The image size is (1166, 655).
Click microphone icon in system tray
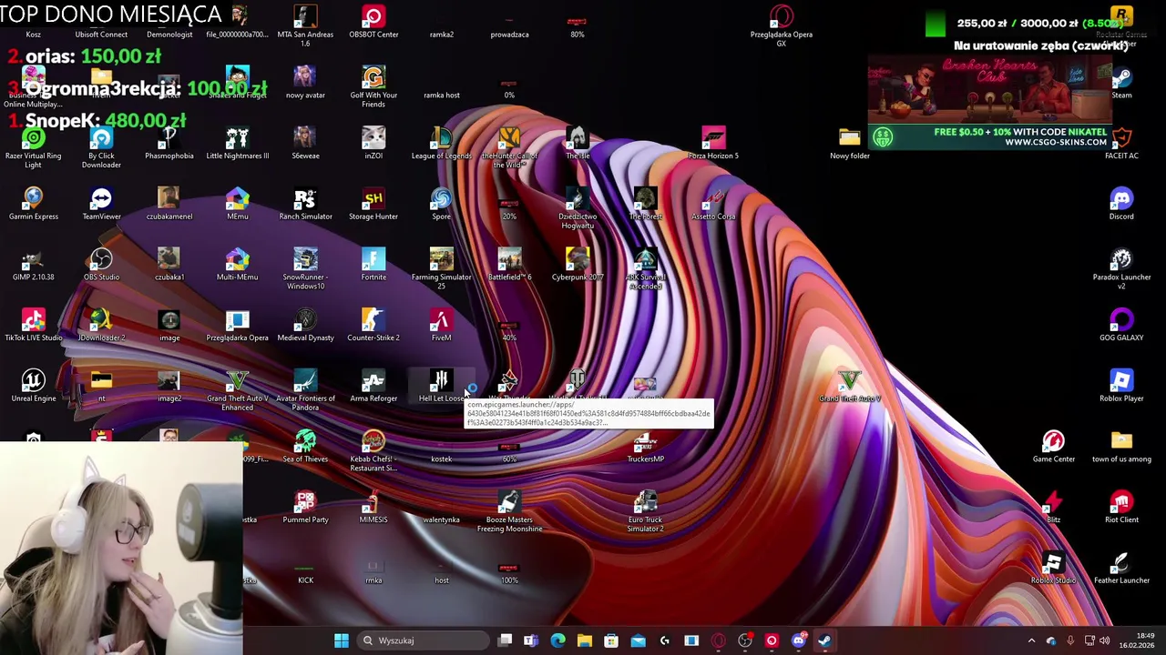[1070, 640]
